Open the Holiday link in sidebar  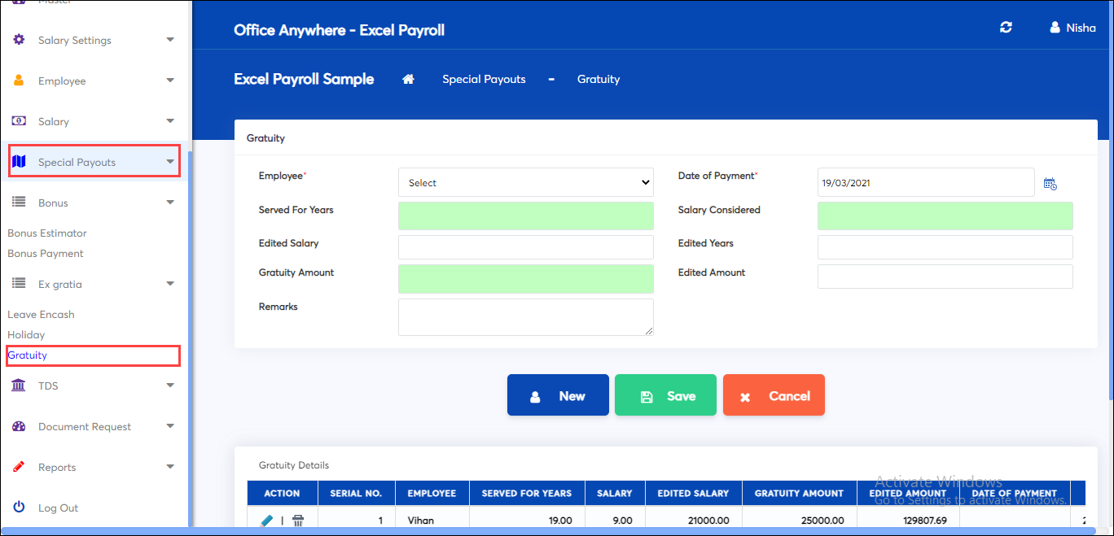[x=26, y=335]
